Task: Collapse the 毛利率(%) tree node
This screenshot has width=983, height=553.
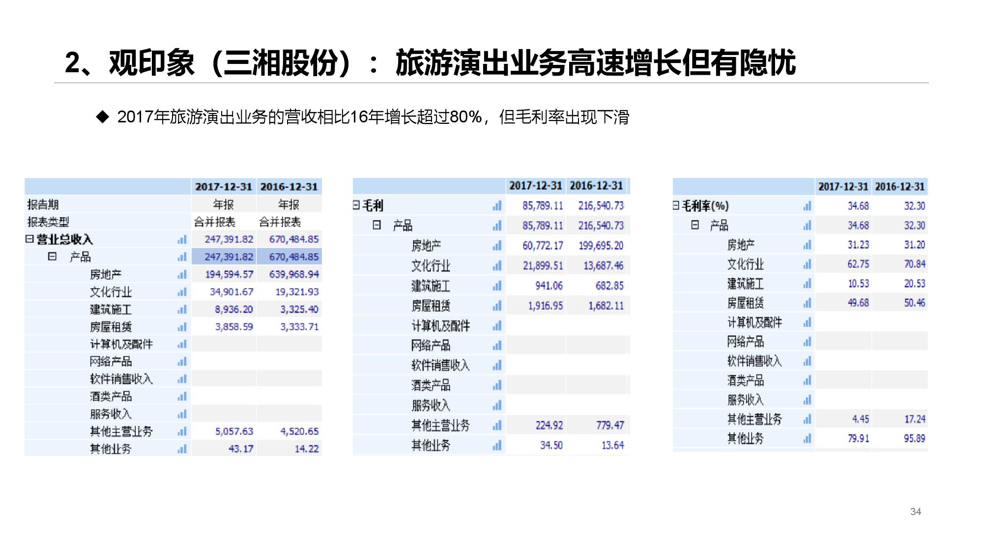Action: 676,205
